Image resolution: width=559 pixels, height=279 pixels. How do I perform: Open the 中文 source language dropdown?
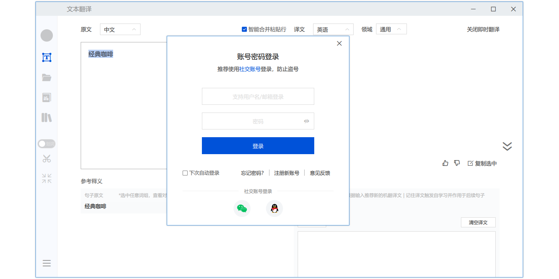click(120, 29)
